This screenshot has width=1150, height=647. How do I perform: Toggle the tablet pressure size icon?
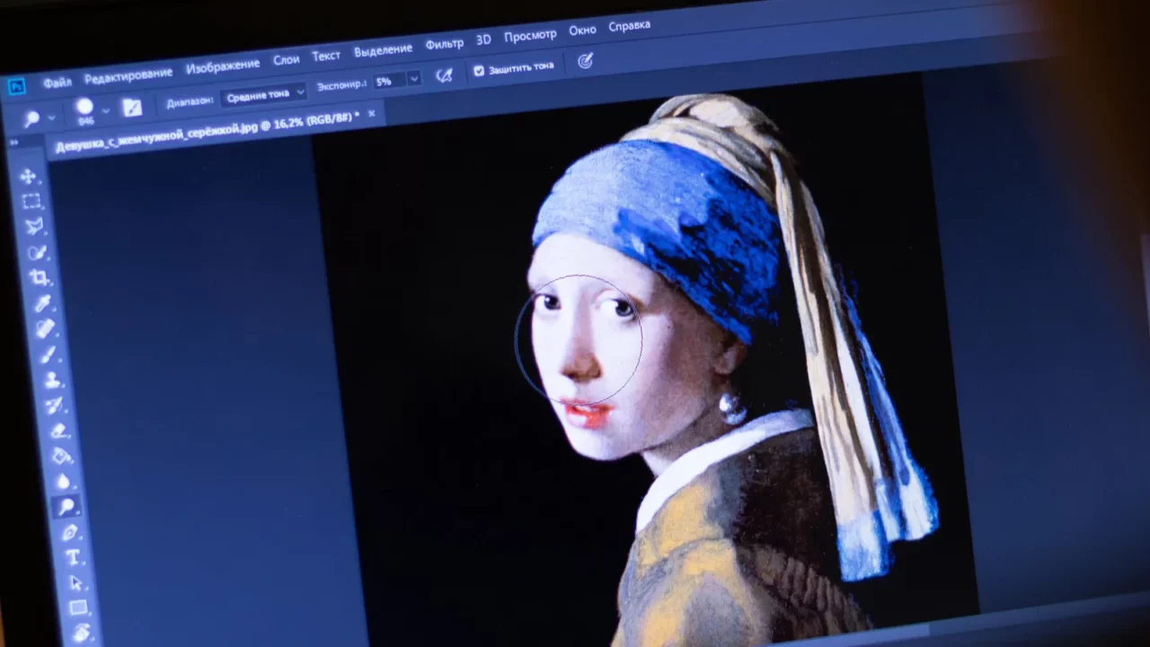tap(585, 61)
